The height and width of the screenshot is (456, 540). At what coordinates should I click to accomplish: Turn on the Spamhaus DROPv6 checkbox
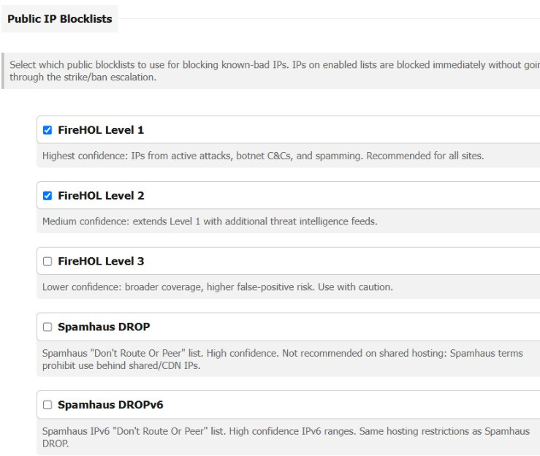coord(47,405)
